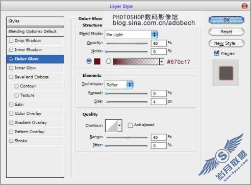
Task: Select the solid color radio button
Action: point(89,61)
